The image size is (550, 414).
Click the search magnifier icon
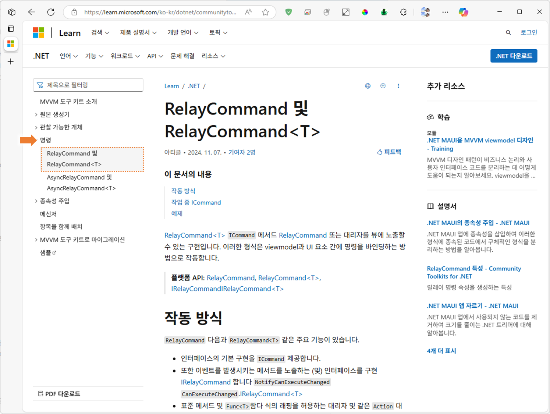[x=508, y=32]
